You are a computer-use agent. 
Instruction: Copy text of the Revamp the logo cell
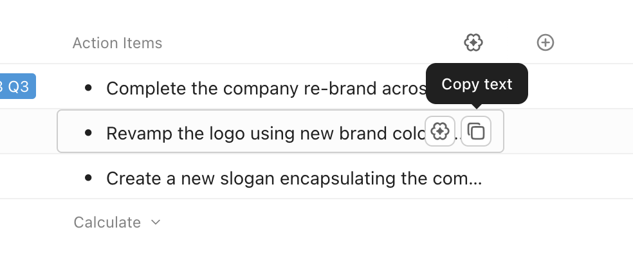click(476, 131)
